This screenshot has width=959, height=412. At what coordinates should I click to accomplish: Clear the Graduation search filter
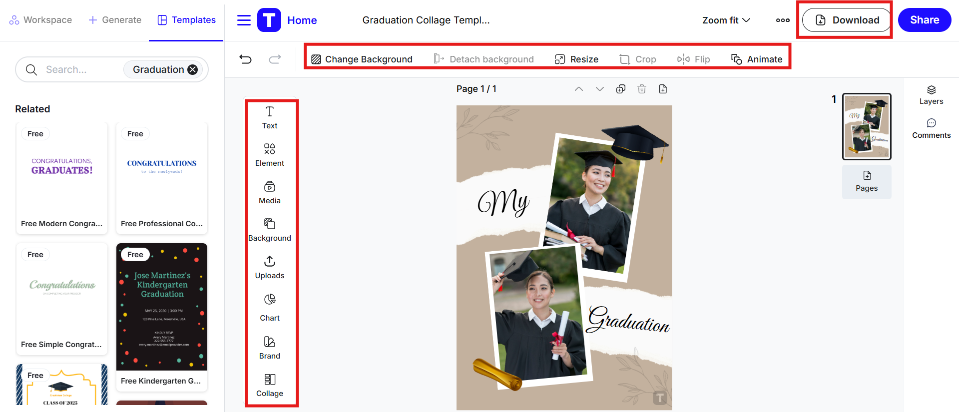pyautogui.click(x=192, y=69)
